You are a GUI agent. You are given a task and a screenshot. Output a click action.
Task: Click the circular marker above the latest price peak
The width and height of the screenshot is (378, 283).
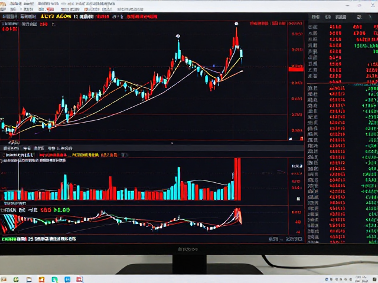click(x=236, y=24)
